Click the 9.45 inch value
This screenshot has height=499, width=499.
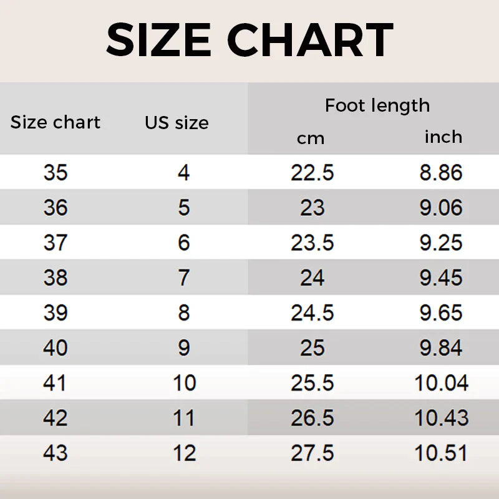(441, 278)
